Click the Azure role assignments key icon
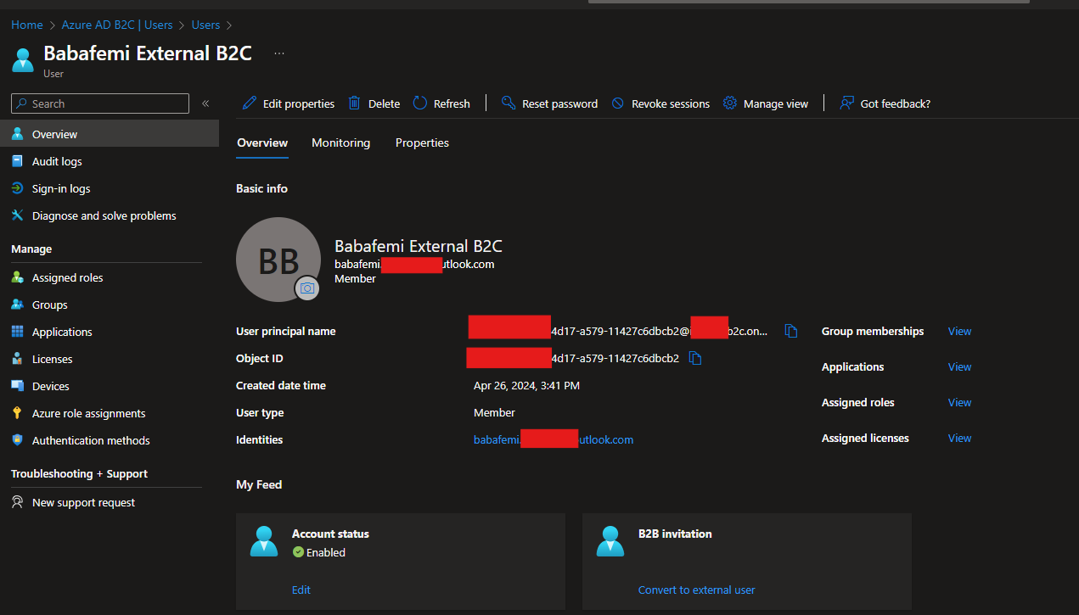The image size is (1079, 615). click(17, 413)
